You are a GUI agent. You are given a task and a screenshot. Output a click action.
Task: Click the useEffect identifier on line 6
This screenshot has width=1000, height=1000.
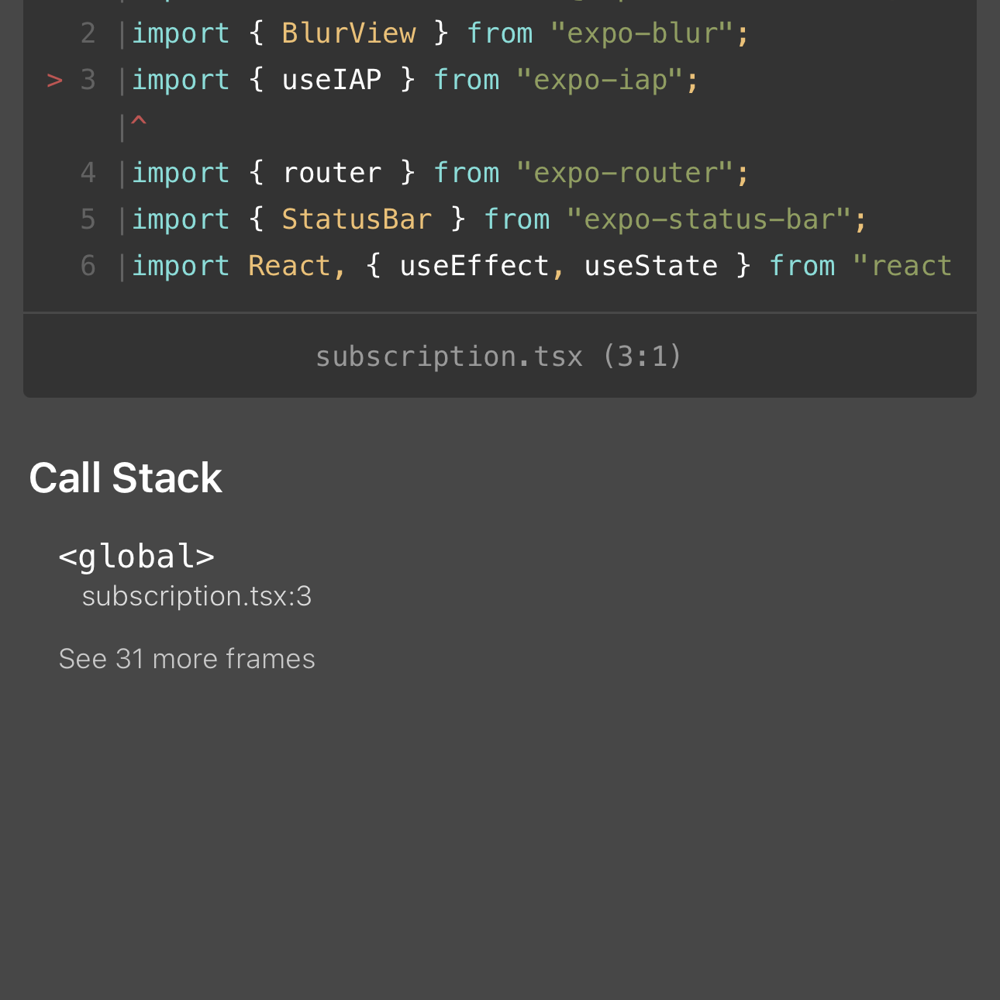pyautogui.click(x=474, y=266)
